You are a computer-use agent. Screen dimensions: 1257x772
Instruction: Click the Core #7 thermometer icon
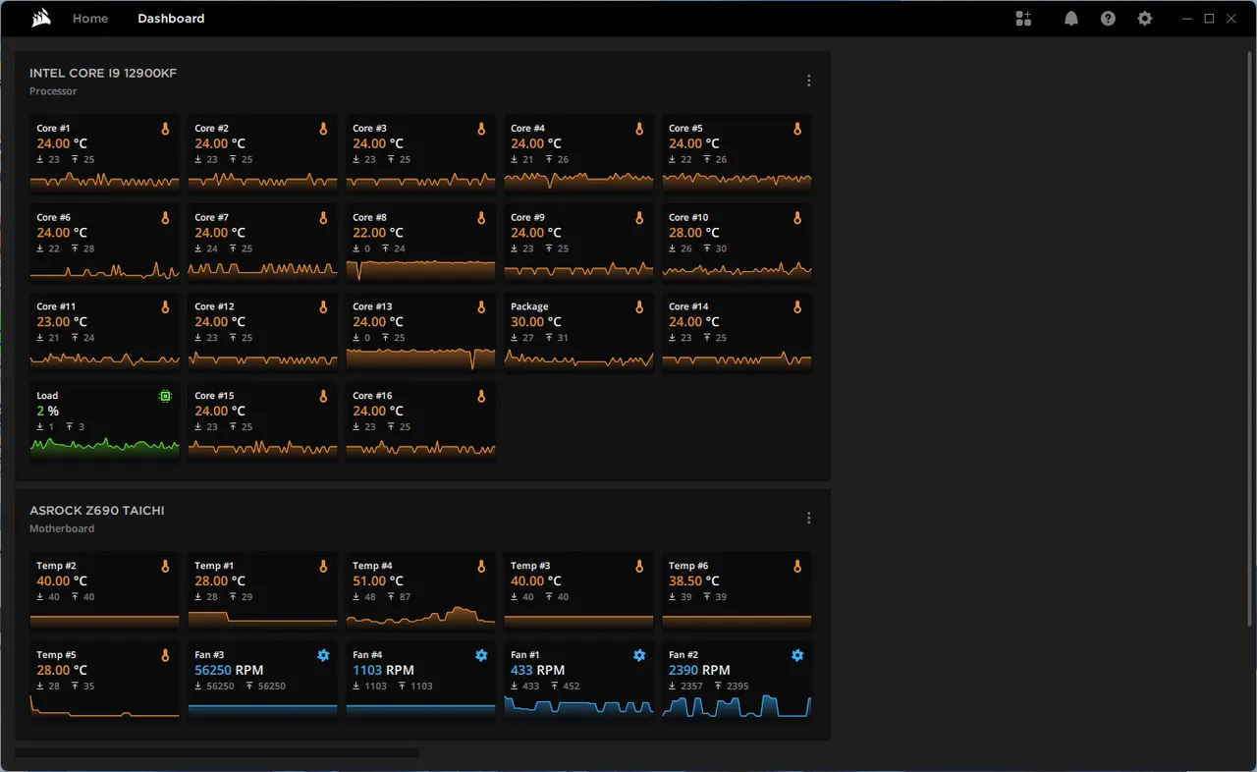click(x=323, y=218)
